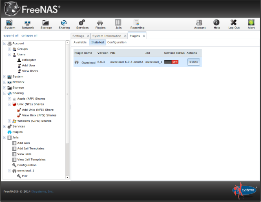The height and width of the screenshot is (202, 261).
Task: Close the System Information tab
Action: 125,36
